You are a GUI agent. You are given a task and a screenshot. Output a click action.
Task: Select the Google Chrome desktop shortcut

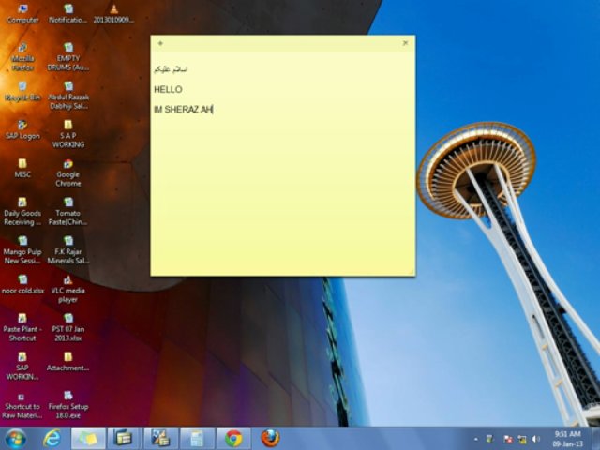click(x=68, y=169)
